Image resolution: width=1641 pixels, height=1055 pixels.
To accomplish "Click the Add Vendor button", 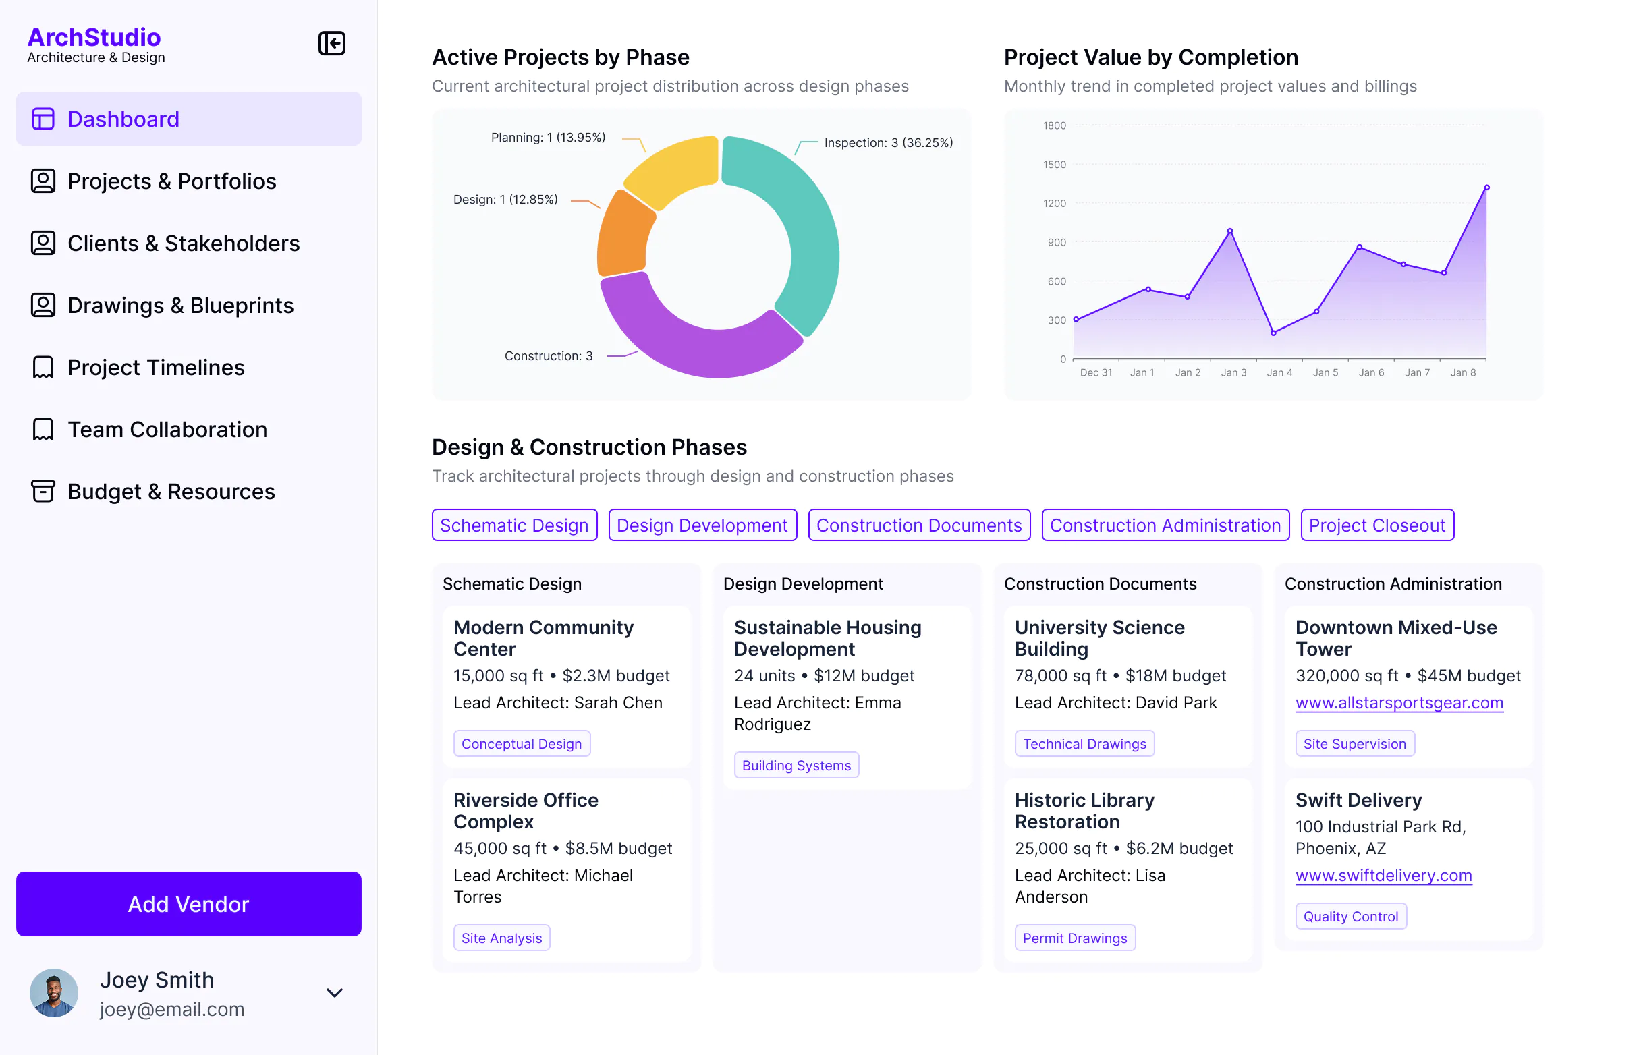I will coord(188,905).
